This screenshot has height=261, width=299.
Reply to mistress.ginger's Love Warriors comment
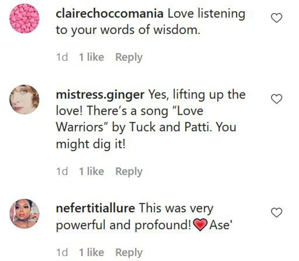tap(129, 171)
